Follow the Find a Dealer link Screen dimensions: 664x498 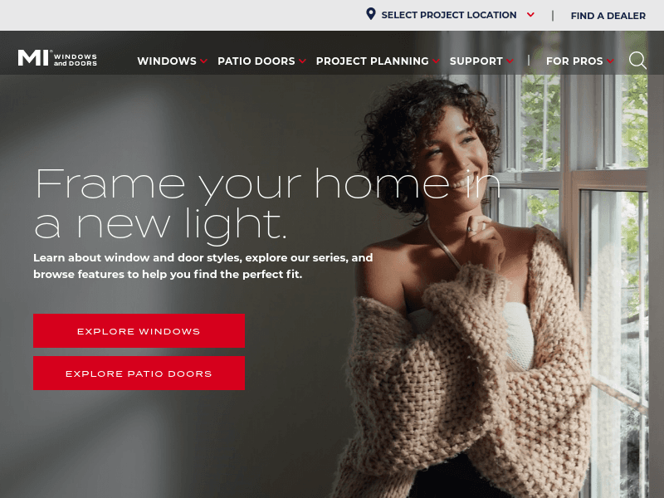tap(608, 16)
